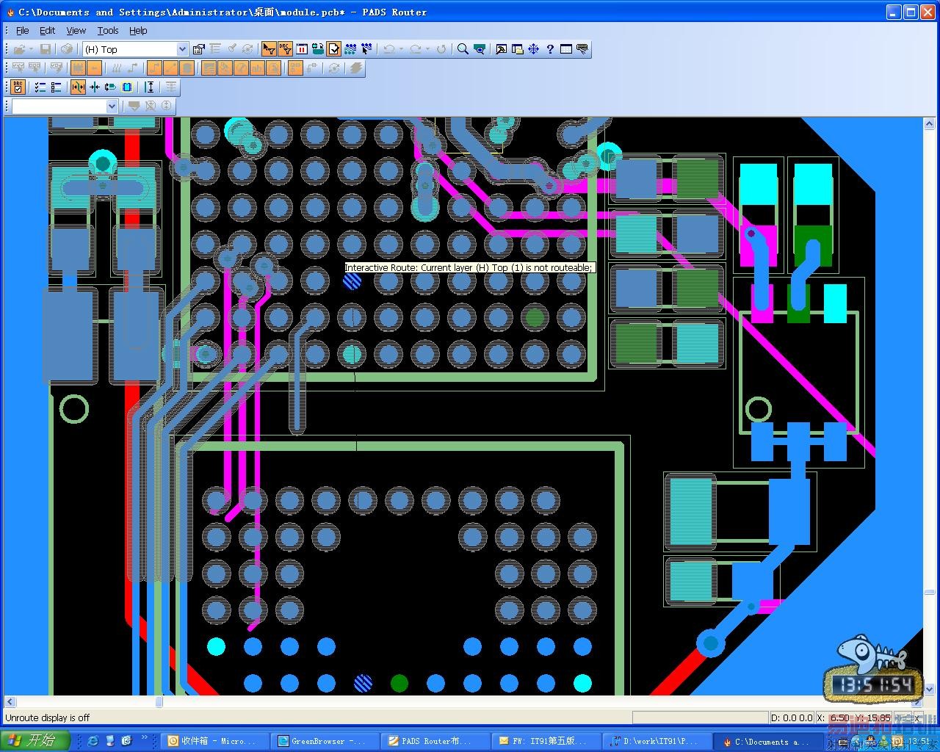Viewport: 940px width, 752px height.
Task: Switch to GreenBrowser taskbar button
Action: [x=322, y=741]
